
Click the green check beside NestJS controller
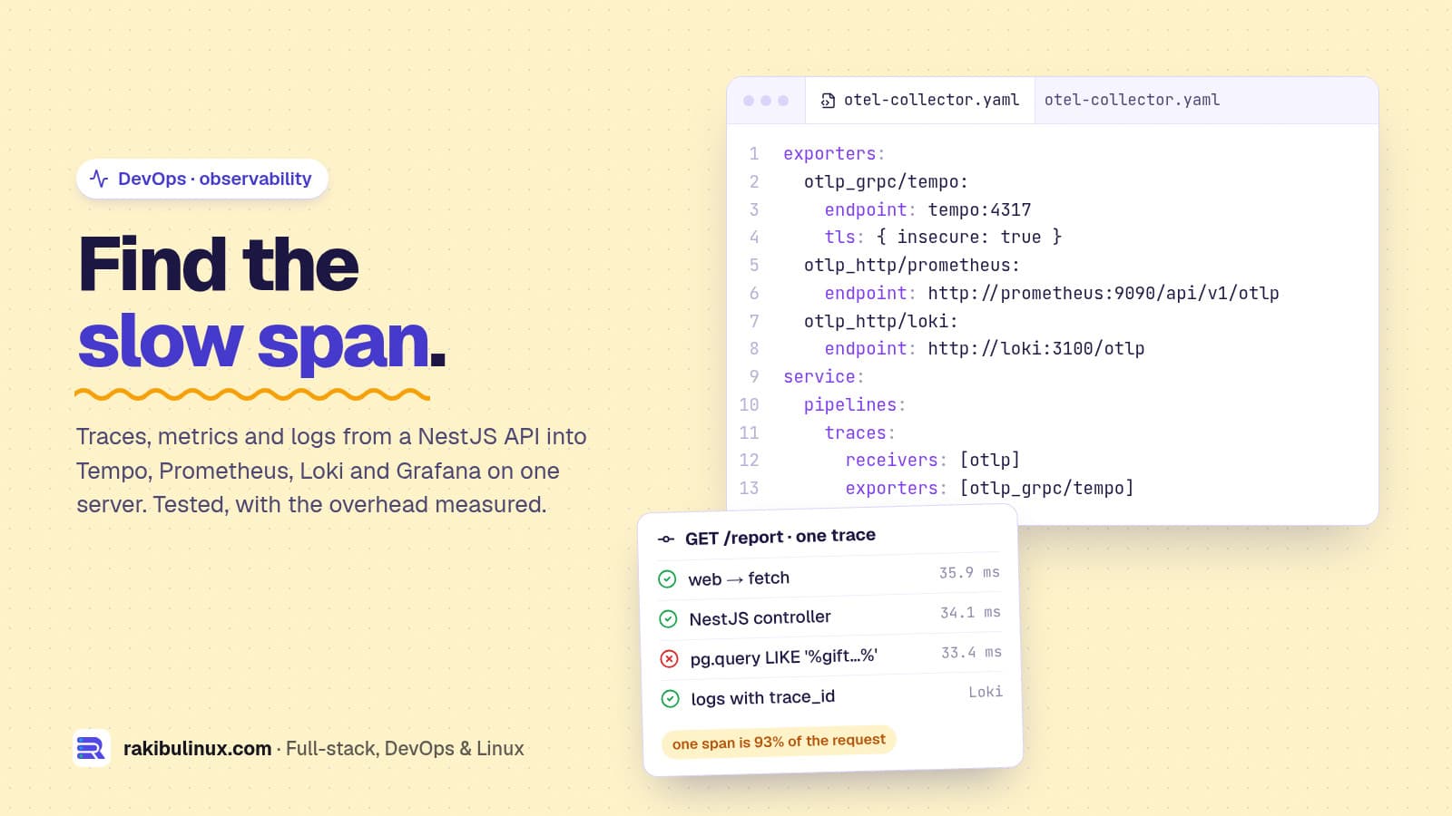coord(668,619)
